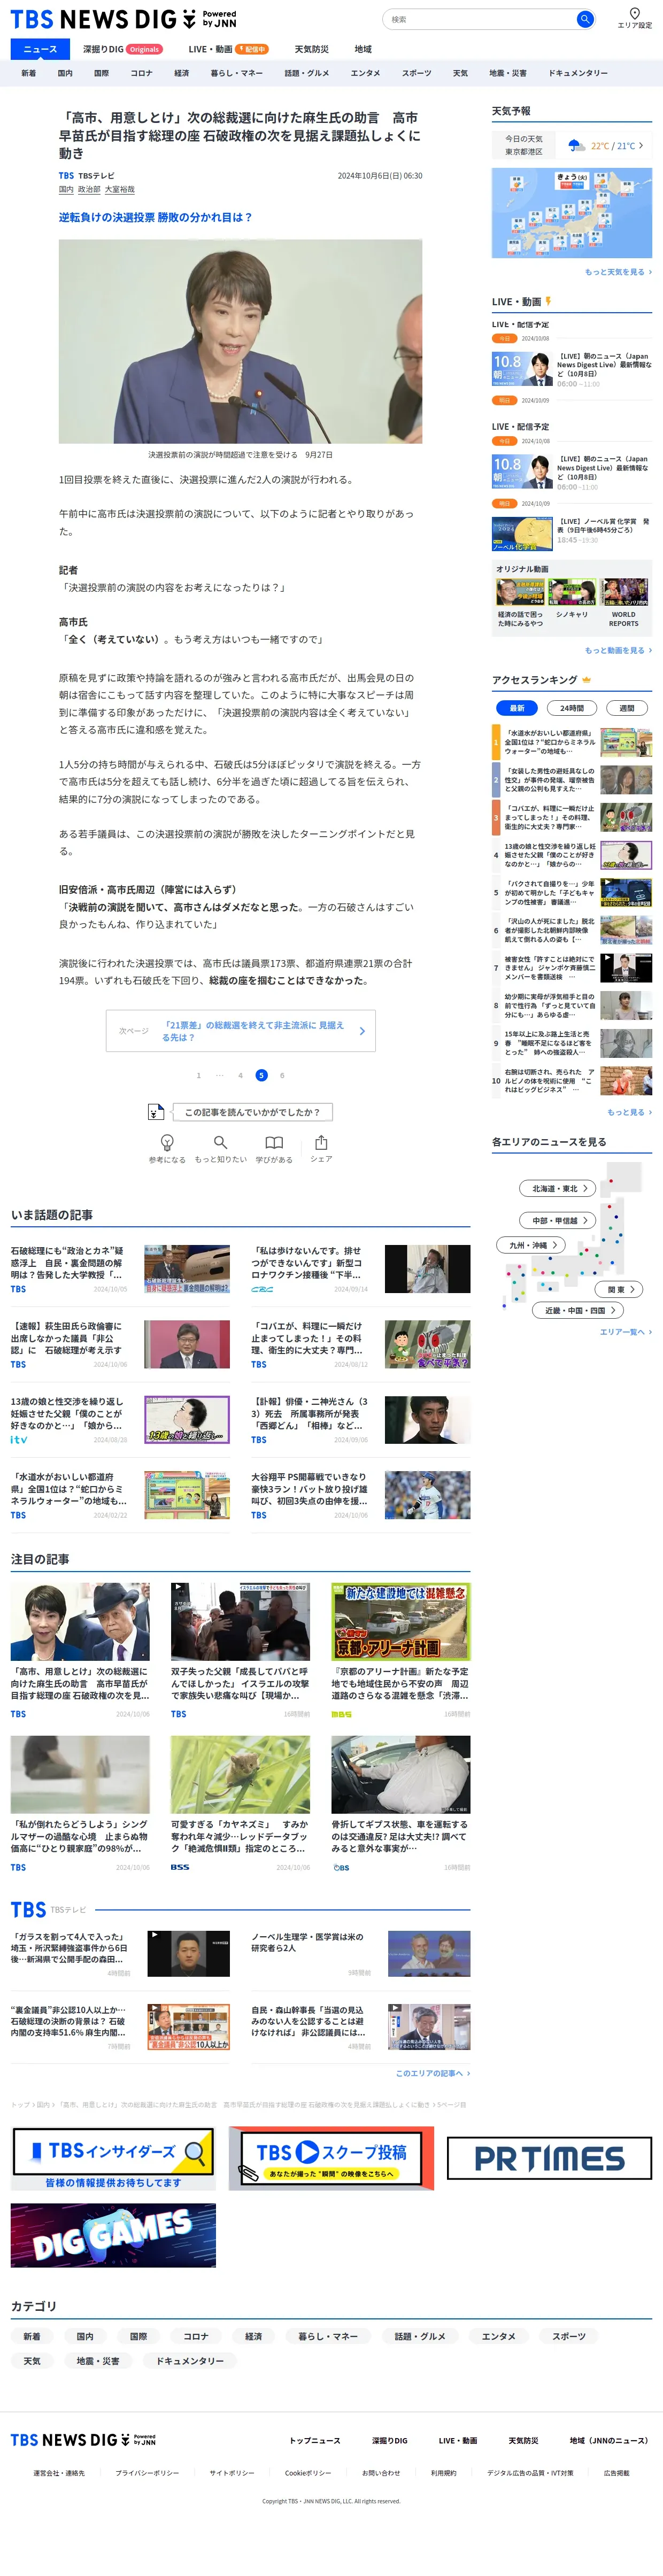Click もっと動画を見る link
Screen dimensions: 663x2576
tap(618, 650)
